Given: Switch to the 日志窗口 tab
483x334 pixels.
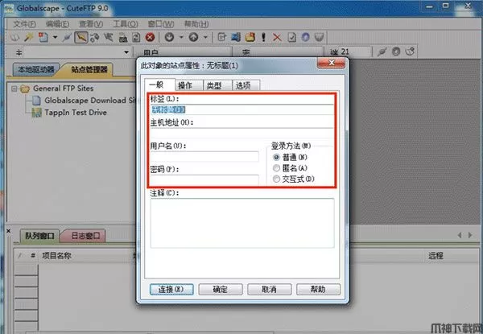Looking at the screenshot, I should [84, 236].
